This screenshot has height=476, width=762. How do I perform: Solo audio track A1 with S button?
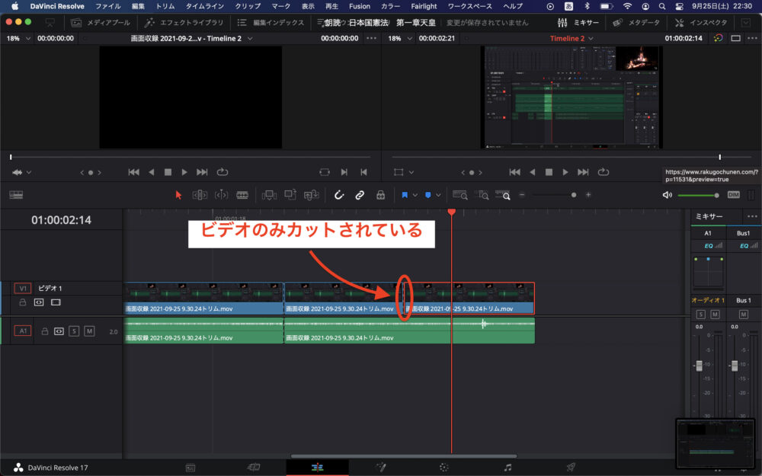click(74, 331)
